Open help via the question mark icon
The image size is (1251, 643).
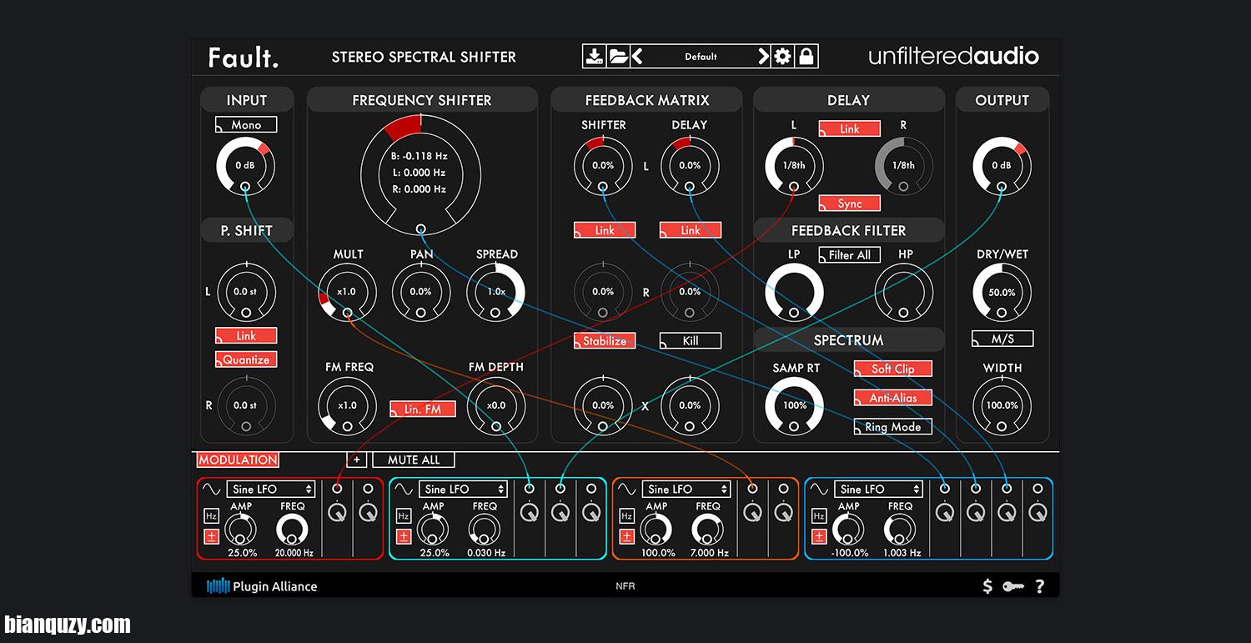[1040, 586]
